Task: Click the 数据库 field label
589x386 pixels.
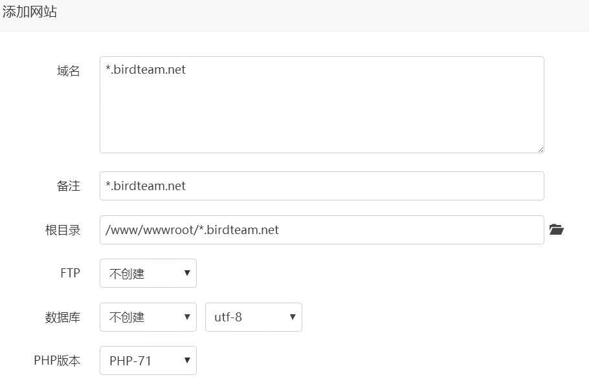Action: (x=63, y=317)
